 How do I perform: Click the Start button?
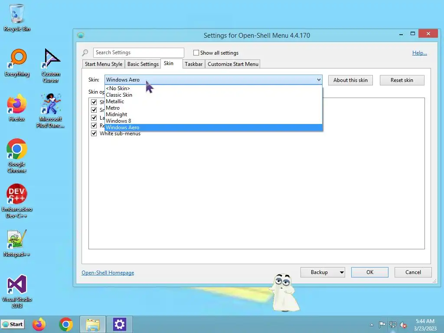13,324
